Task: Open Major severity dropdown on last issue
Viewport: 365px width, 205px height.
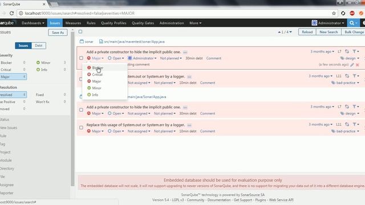Action: [95, 132]
